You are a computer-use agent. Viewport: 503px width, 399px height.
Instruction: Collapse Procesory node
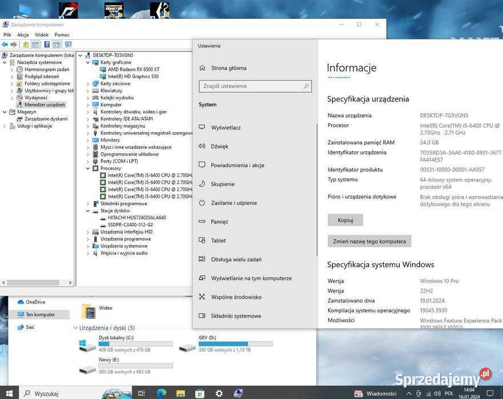point(88,168)
